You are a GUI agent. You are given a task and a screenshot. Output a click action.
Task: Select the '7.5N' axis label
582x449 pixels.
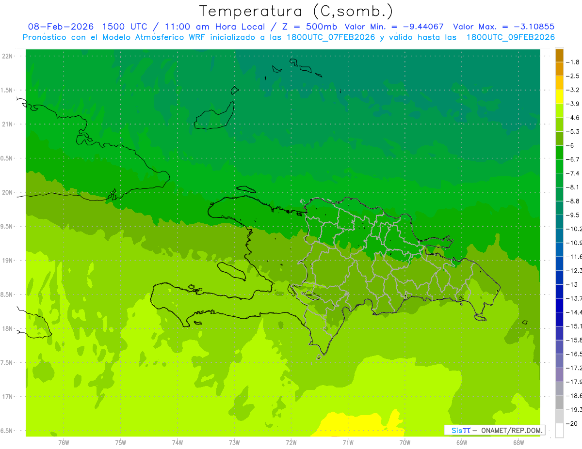pyautogui.click(x=7, y=363)
